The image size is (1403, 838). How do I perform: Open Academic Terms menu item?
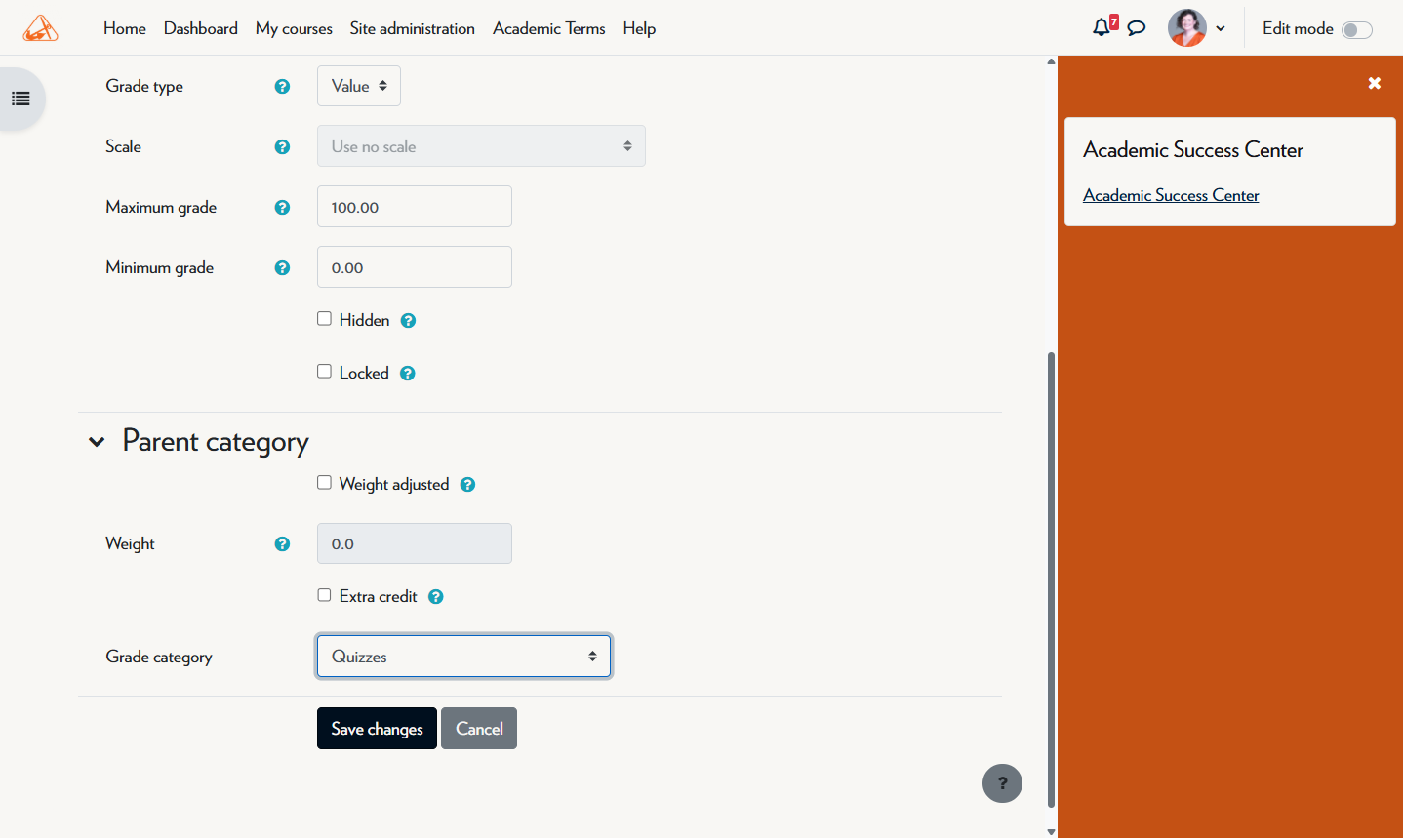pyautogui.click(x=549, y=28)
